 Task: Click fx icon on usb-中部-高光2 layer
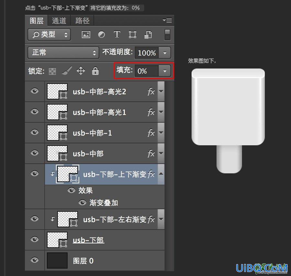(x=151, y=91)
